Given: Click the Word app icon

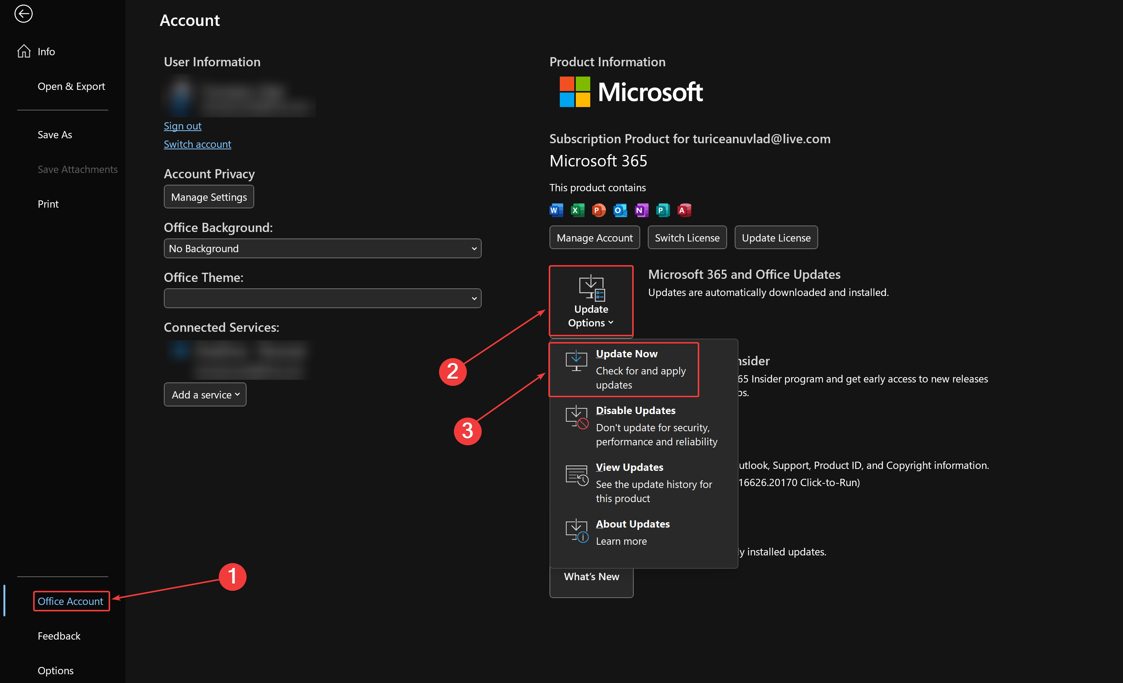Looking at the screenshot, I should pos(556,210).
